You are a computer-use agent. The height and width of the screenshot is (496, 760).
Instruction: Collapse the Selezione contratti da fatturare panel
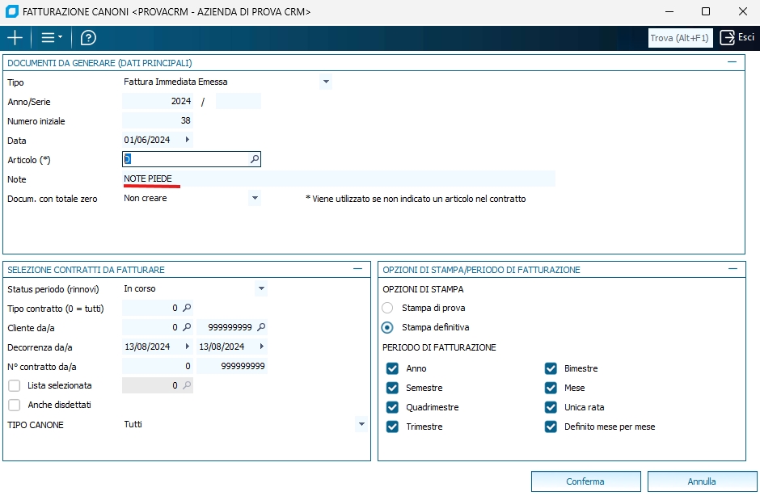(x=357, y=269)
